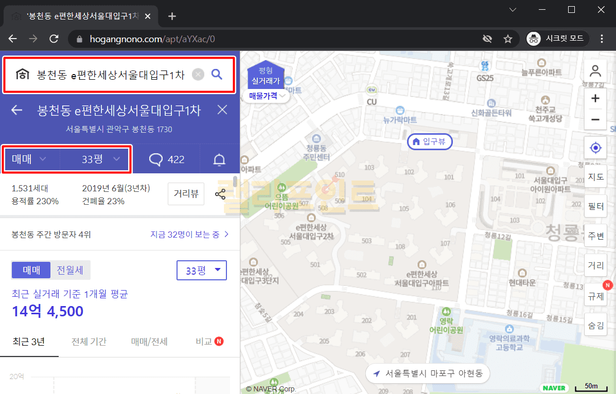Expand the 매물가격 dropdown on map

pyautogui.click(x=267, y=95)
